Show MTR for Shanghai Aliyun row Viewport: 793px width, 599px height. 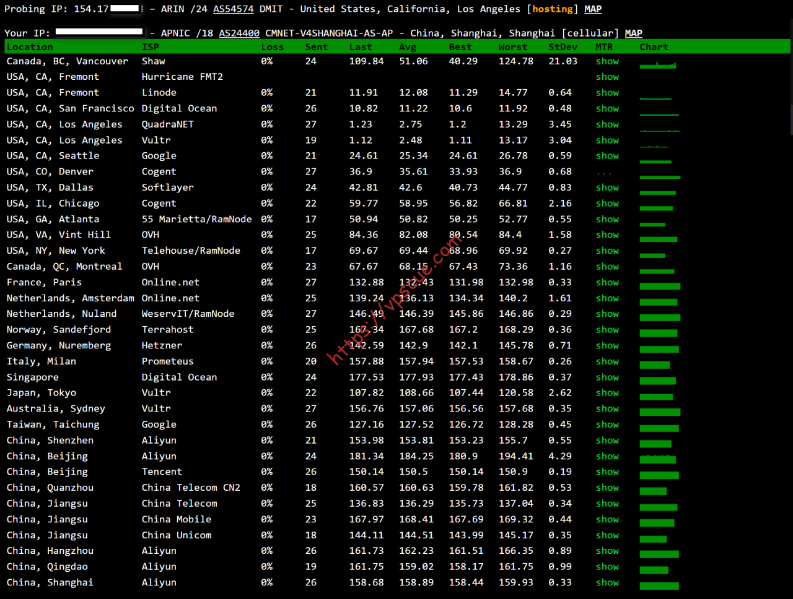[x=607, y=583]
